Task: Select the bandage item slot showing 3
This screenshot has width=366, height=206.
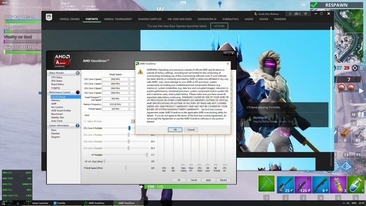Action: tap(338, 185)
